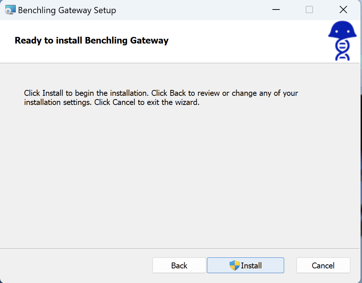Click the Benchling mascot logo in header
This screenshot has width=362, height=283.
[x=342, y=41]
